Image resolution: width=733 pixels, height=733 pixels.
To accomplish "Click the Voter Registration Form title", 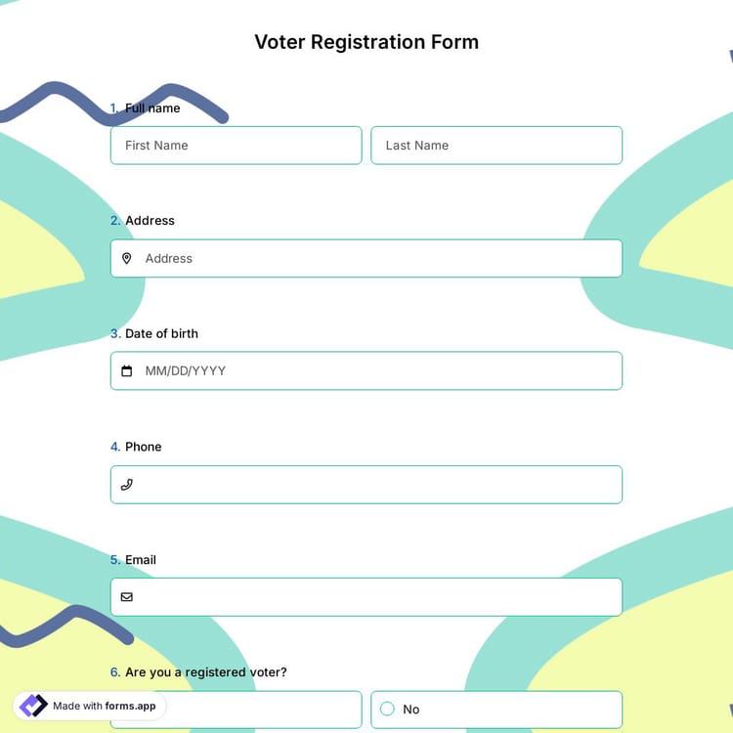I will [366, 42].
